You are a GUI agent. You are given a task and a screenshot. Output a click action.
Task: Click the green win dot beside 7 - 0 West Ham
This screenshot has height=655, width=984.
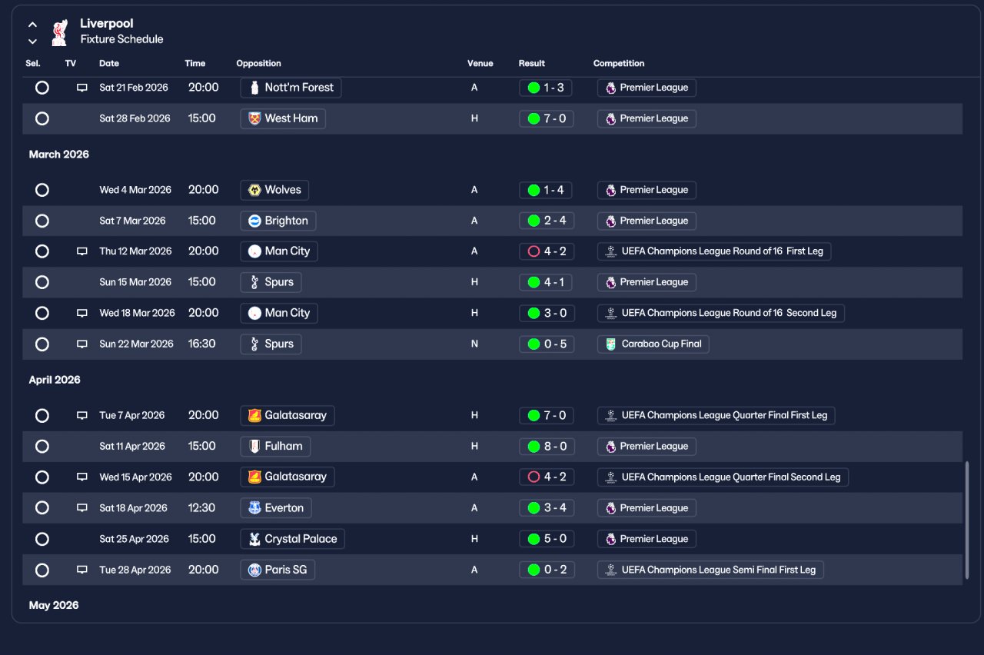pos(534,118)
